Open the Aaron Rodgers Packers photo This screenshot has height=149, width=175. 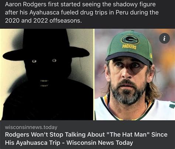click(135, 74)
